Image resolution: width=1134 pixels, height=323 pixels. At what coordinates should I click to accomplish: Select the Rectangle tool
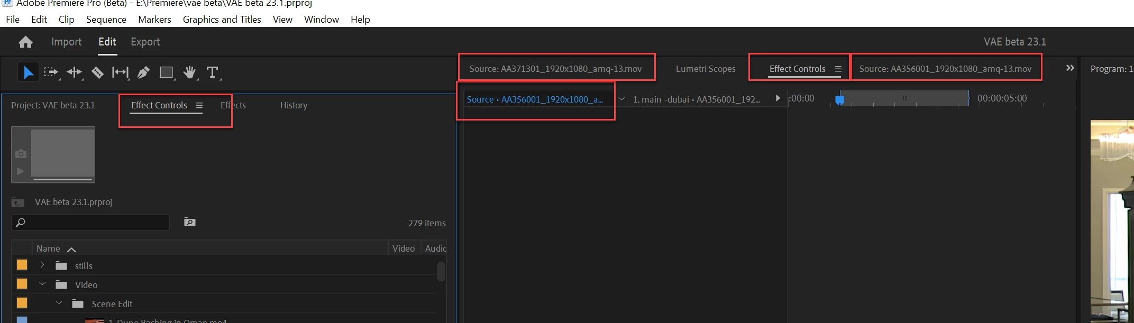[x=167, y=72]
